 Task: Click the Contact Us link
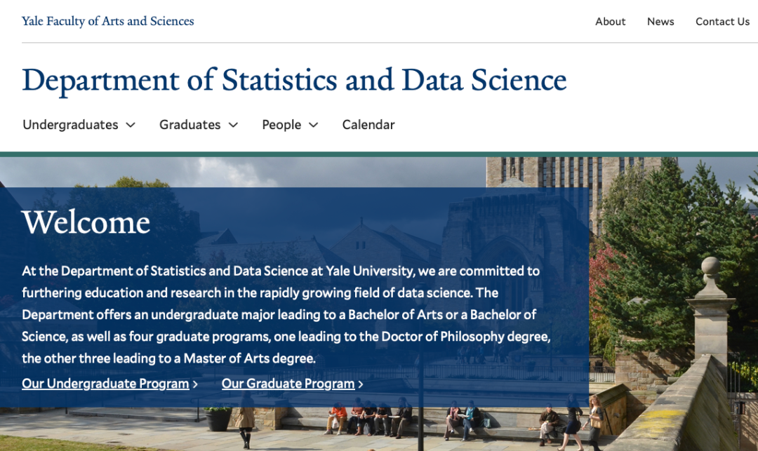tap(722, 22)
